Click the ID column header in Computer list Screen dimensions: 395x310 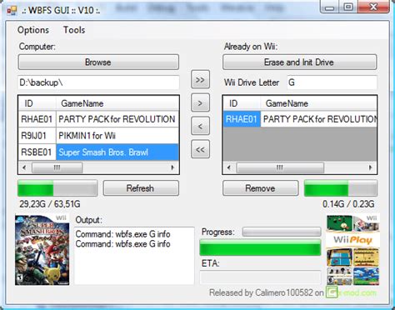point(37,103)
